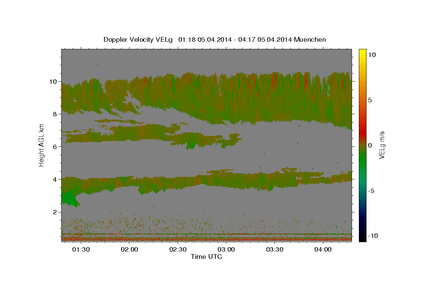Click the colorbar value label 0

[370, 145]
